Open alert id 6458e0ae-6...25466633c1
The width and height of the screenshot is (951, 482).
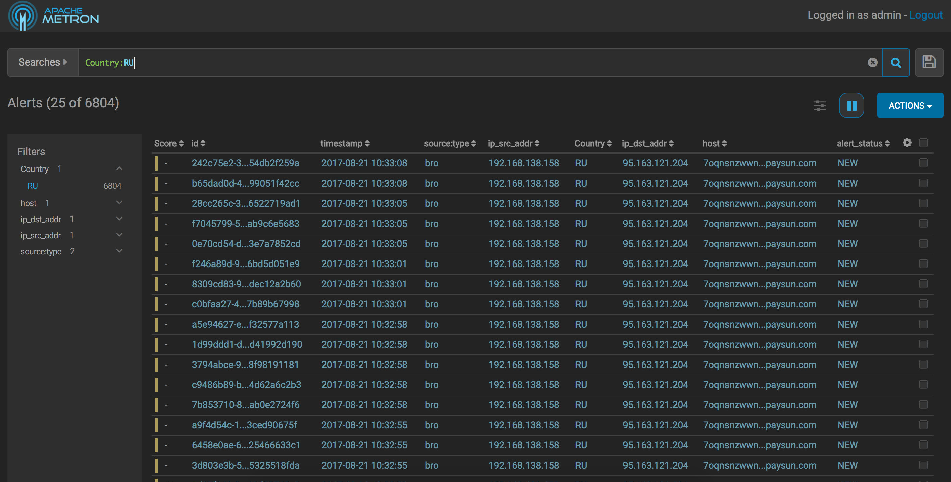click(x=246, y=445)
